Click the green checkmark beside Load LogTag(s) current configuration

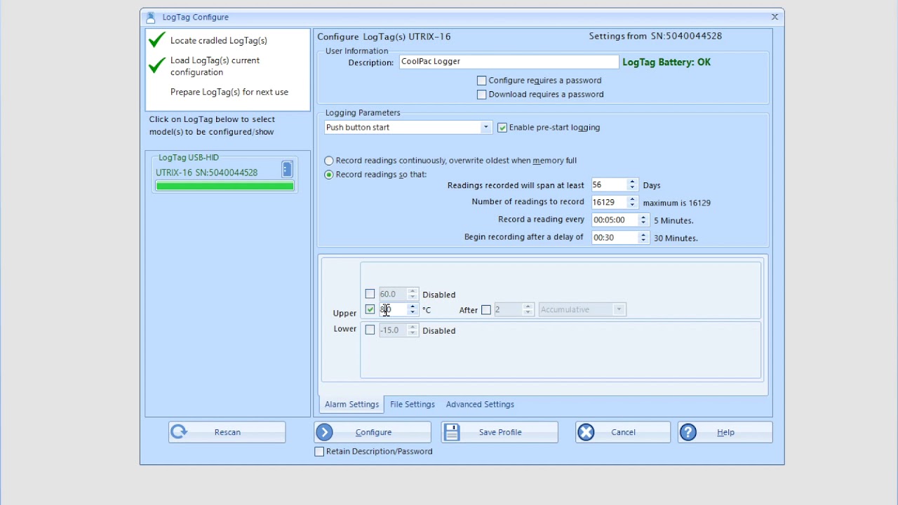tap(157, 66)
